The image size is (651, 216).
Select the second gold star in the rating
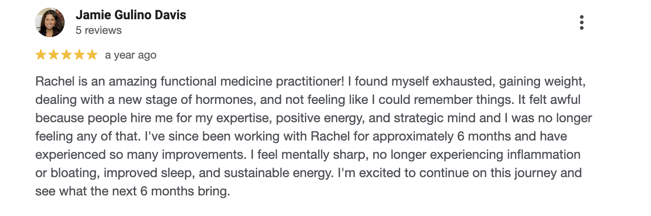tap(54, 55)
